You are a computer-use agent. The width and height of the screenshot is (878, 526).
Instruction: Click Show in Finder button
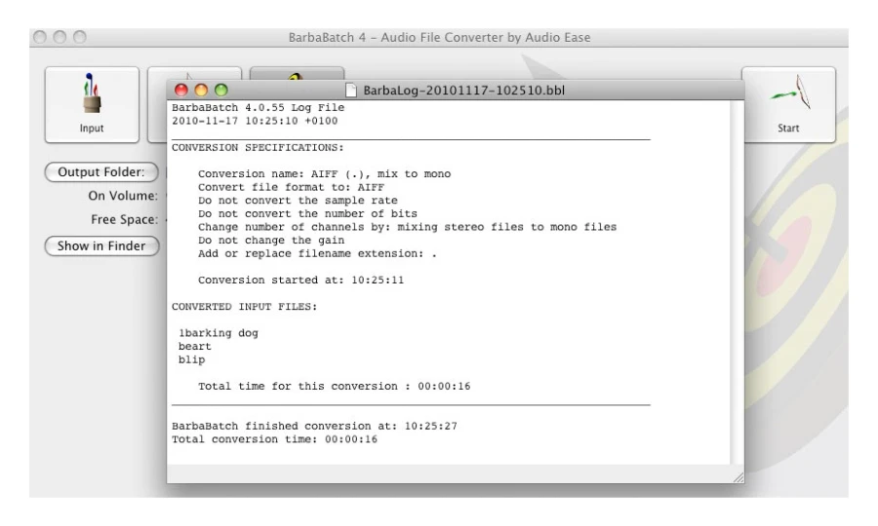click(x=101, y=245)
